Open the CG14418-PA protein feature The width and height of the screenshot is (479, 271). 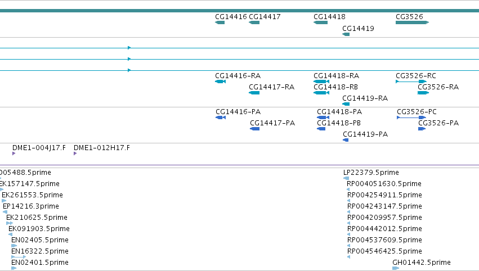pos(323,118)
